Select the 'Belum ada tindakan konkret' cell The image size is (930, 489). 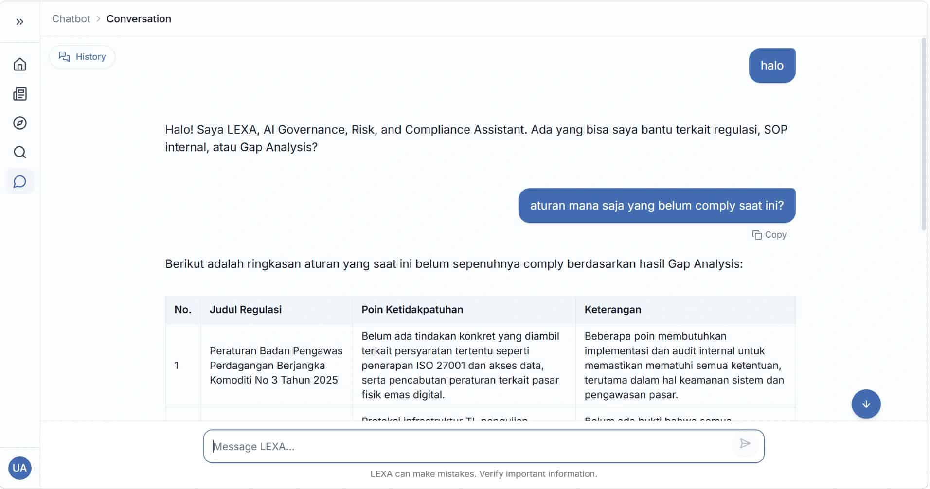click(464, 366)
